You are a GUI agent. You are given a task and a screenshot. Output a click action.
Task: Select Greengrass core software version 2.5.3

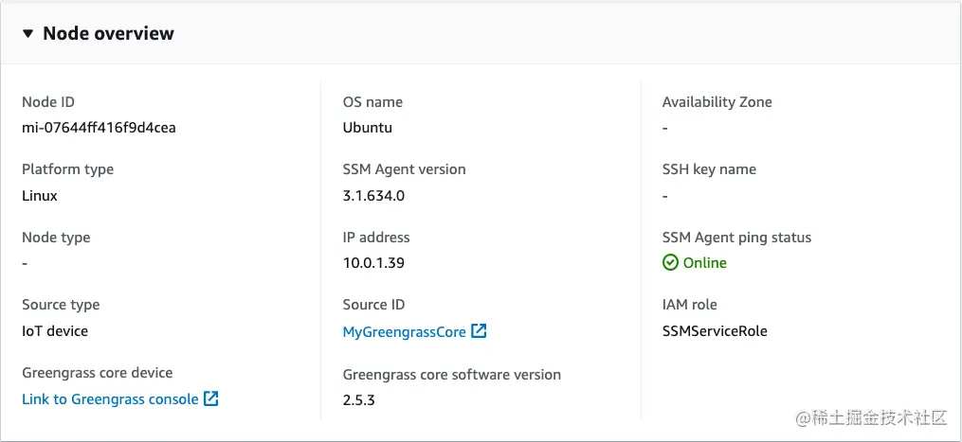[x=359, y=399]
